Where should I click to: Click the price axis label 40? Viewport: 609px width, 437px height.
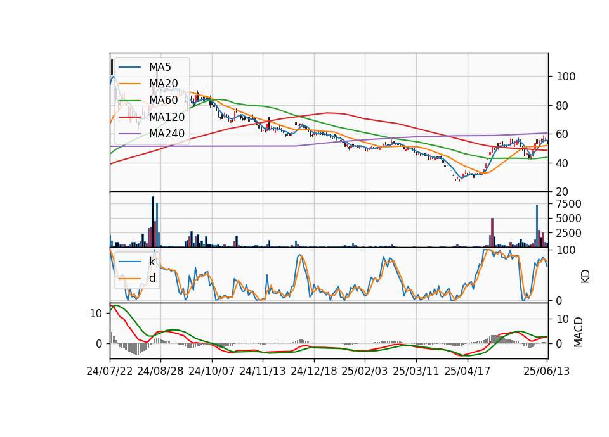[562, 163]
